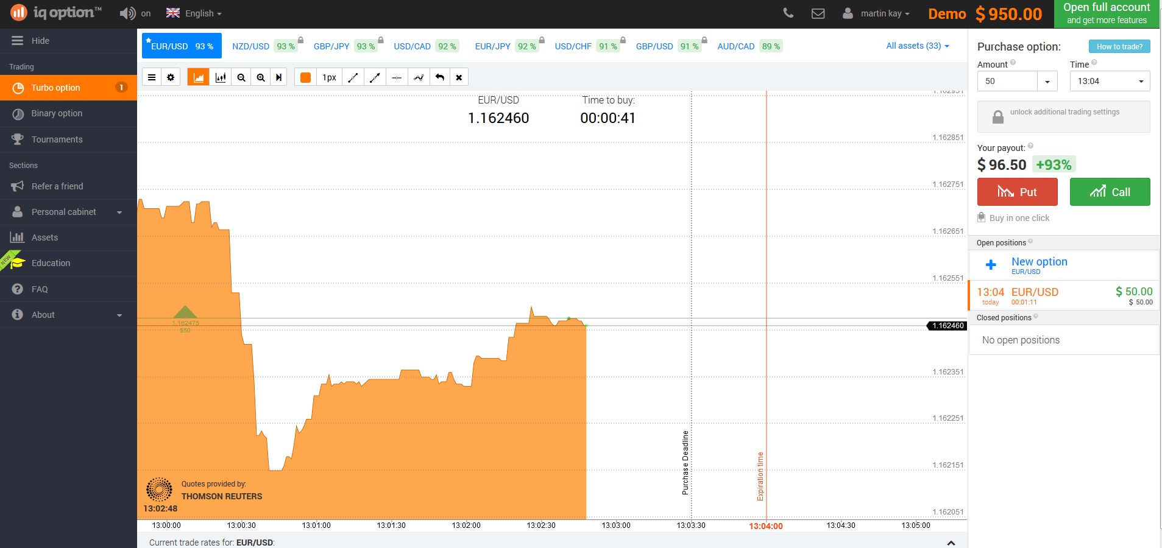
Task: Open the 13:04 EUR/USD open position
Action: click(x=1063, y=296)
